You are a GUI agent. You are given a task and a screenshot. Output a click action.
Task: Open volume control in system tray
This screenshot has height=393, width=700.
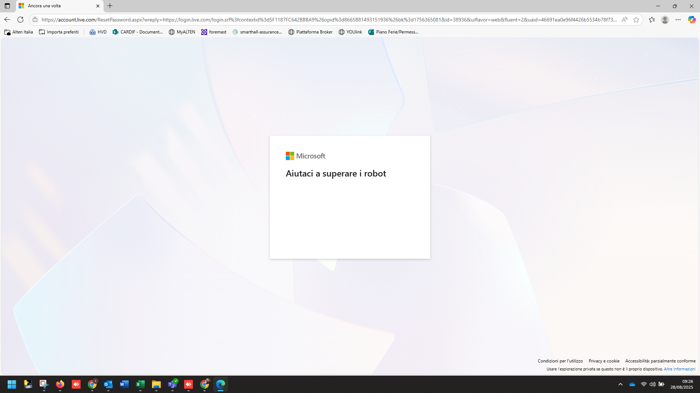coord(653,384)
